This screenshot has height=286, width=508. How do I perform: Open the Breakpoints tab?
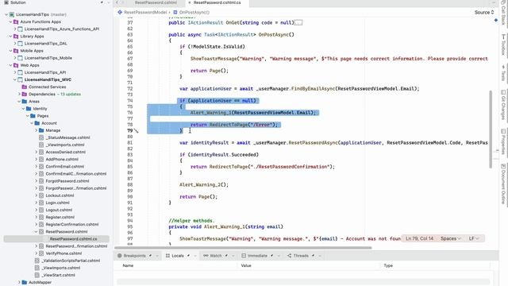click(x=134, y=256)
